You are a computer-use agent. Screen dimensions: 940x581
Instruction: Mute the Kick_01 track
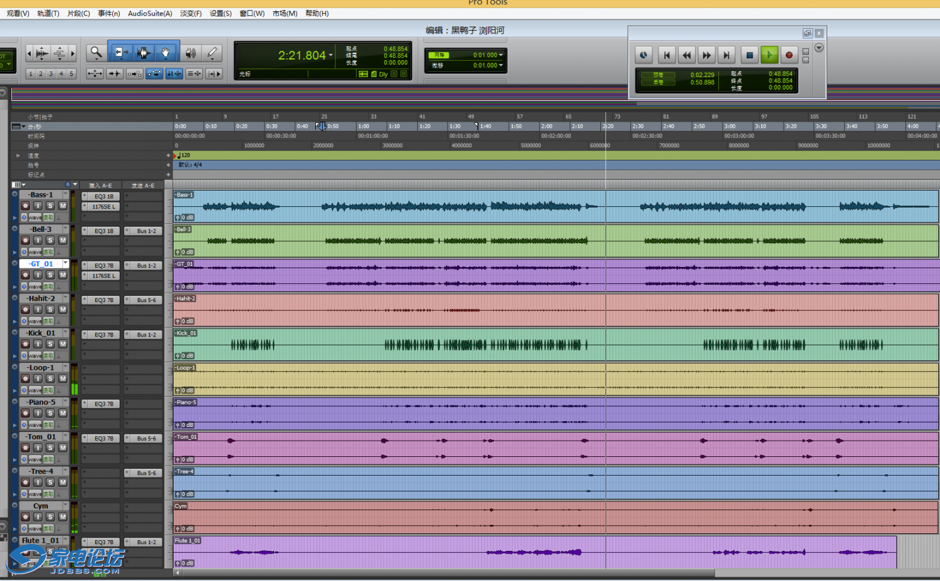63,343
